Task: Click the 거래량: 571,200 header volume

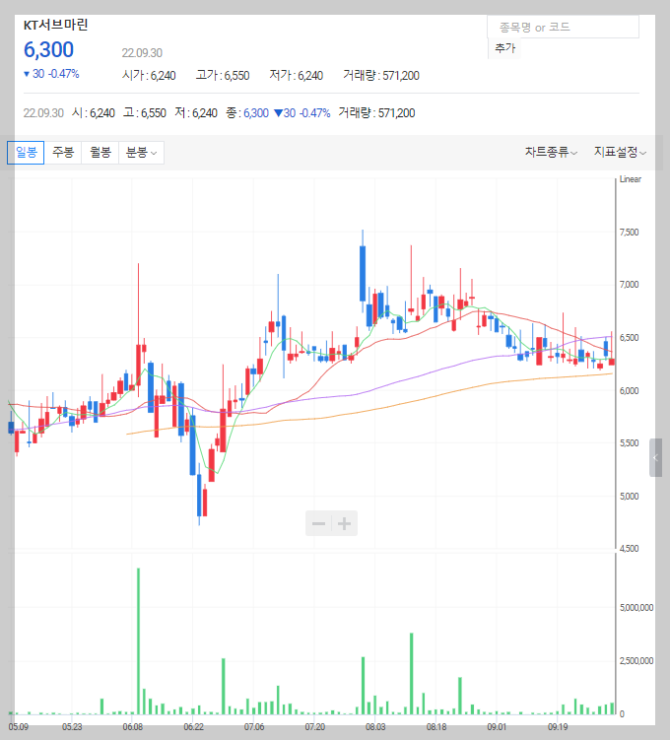Action: (381, 76)
